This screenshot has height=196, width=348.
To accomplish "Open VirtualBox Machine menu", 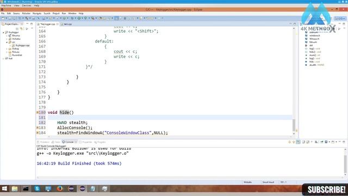I will pyautogui.click(x=6, y=5).
